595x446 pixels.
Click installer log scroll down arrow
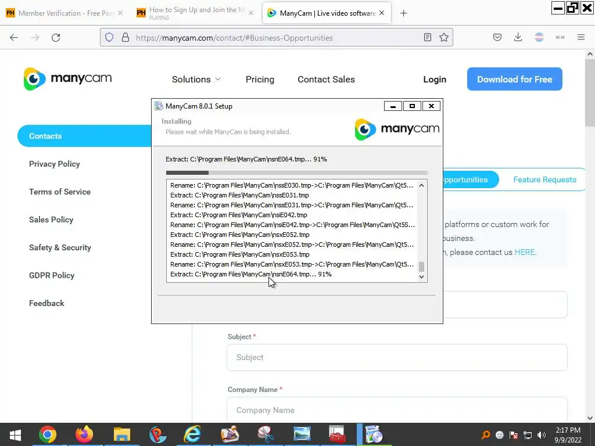tap(421, 277)
